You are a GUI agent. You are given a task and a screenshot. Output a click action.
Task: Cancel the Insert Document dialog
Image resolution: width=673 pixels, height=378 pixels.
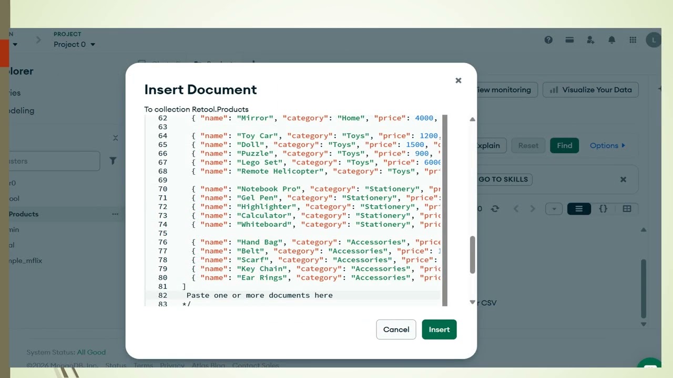[x=396, y=329]
